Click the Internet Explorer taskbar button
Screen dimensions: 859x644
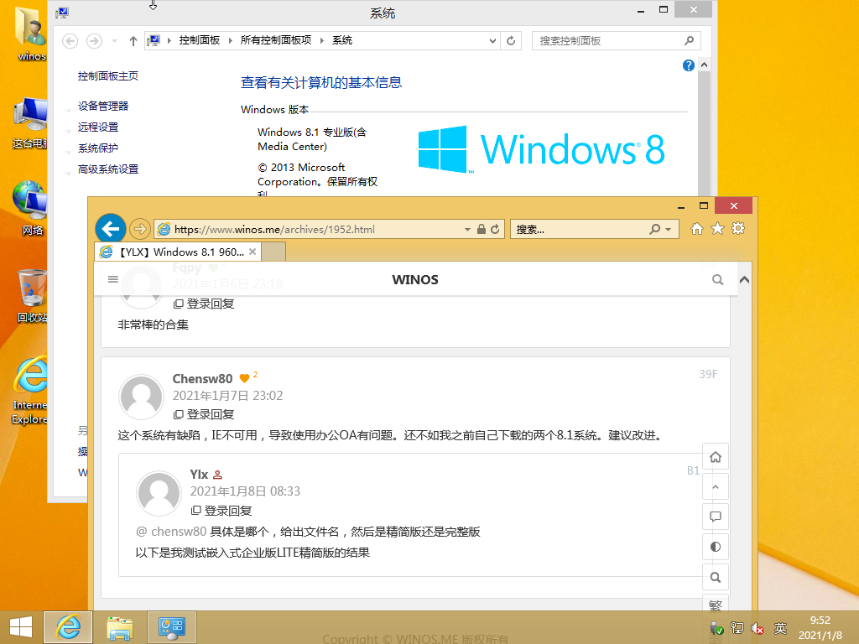pos(68,627)
